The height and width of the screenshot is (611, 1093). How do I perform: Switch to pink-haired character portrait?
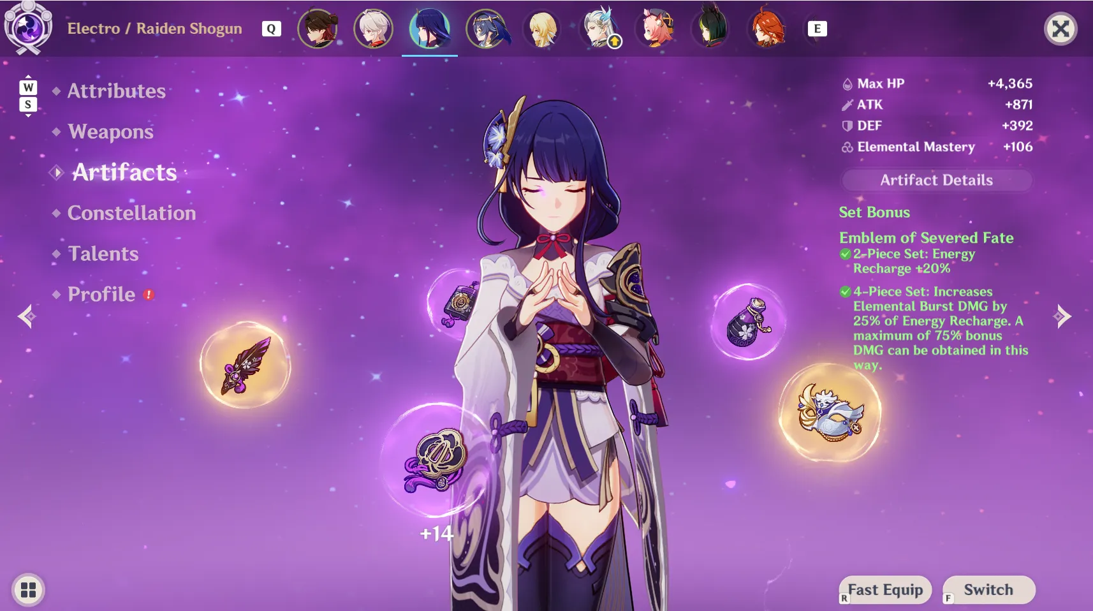(656, 28)
